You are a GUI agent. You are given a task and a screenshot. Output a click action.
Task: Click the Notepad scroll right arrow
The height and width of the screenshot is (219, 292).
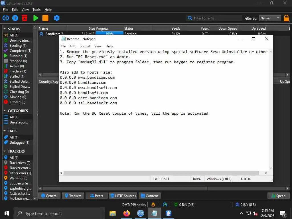(266, 173)
